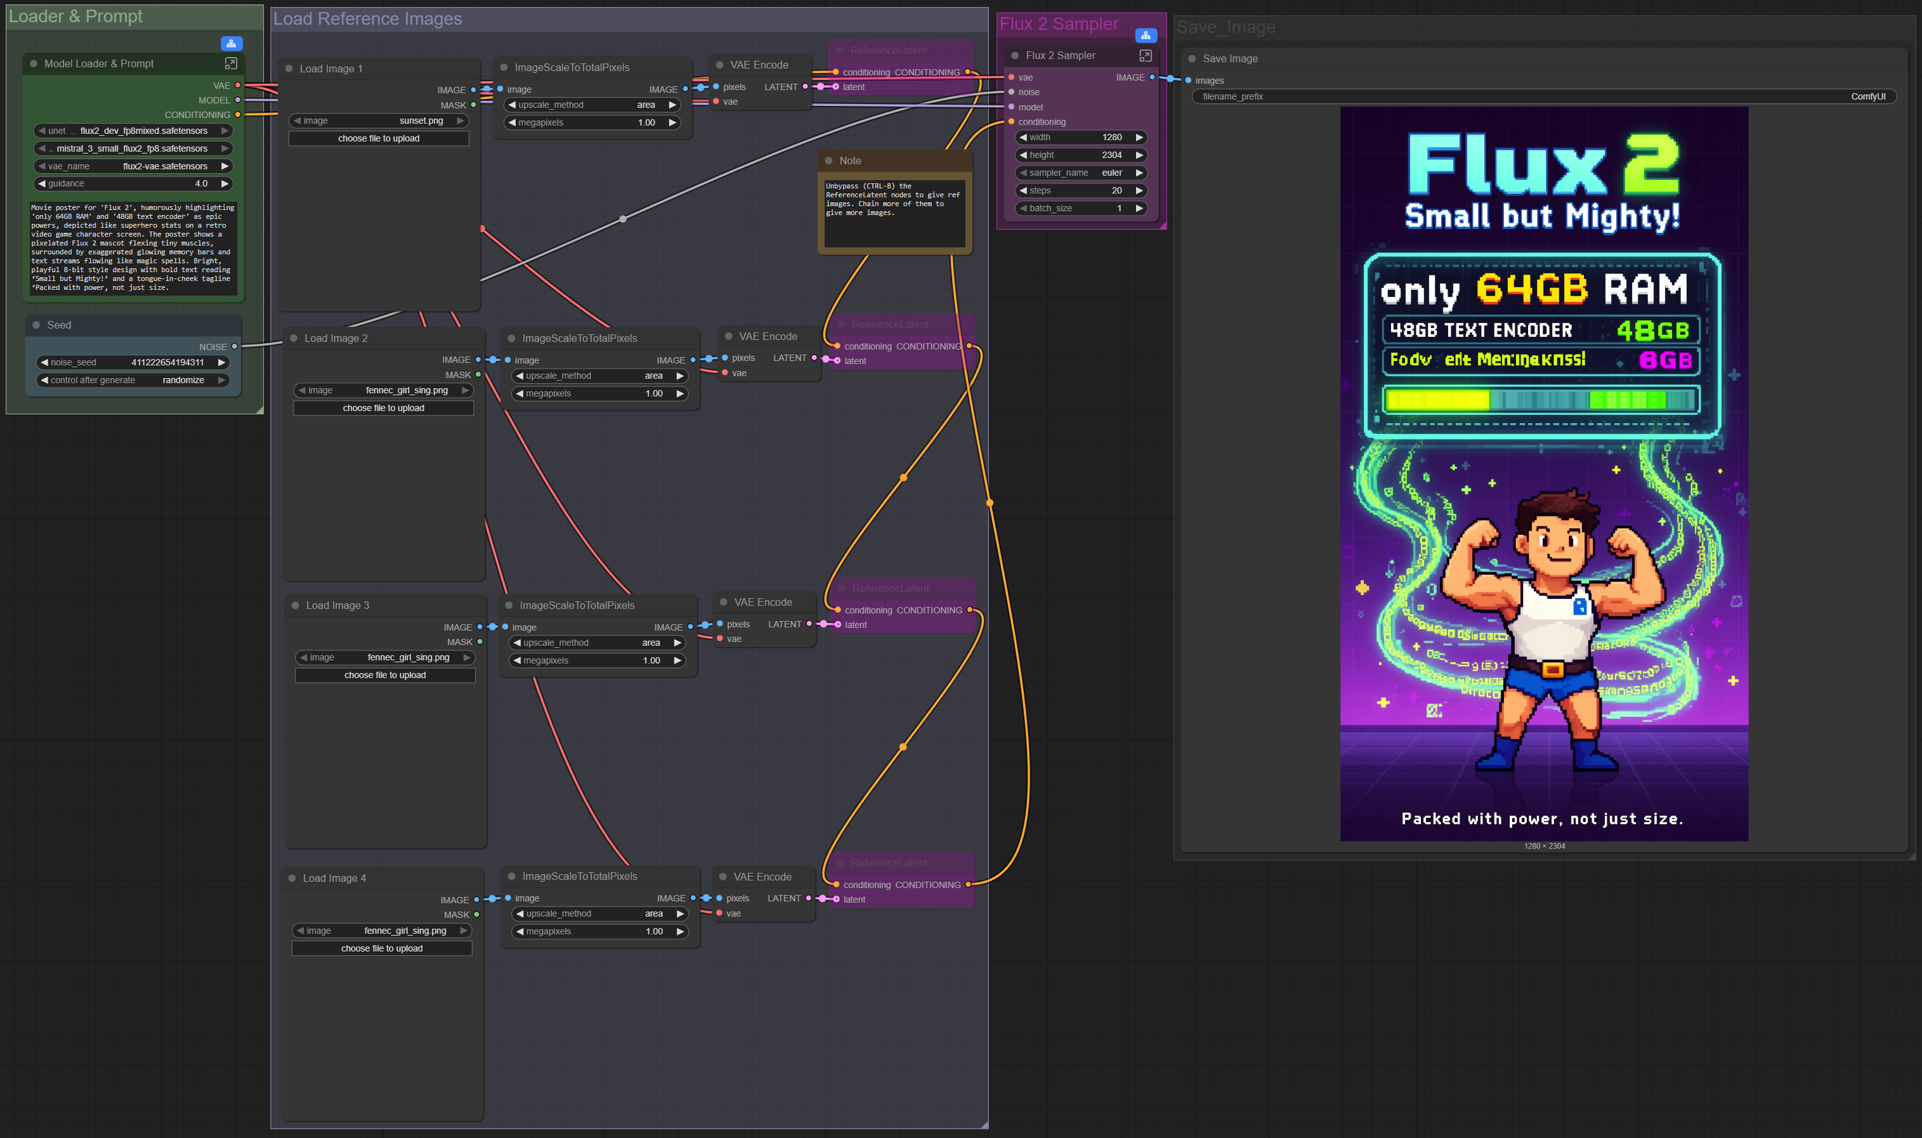Click the height value slider in Flux 2 Sampler

point(1081,155)
